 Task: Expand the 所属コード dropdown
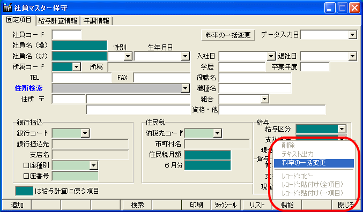(x=76, y=67)
